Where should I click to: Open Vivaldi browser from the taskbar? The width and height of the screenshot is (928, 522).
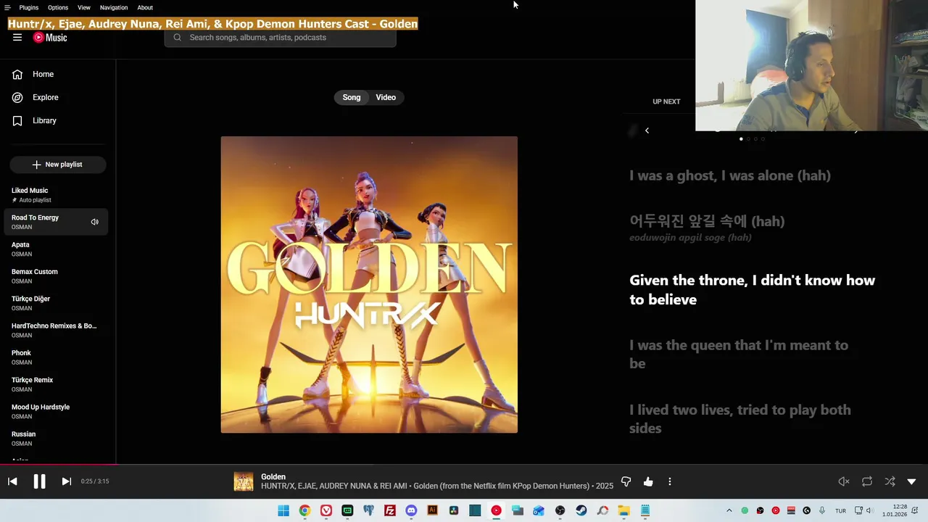coord(326,510)
